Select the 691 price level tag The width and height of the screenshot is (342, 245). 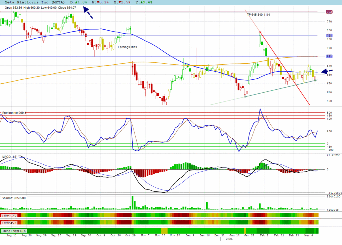click(329, 57)
